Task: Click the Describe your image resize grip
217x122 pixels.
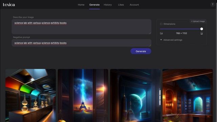Action: [150, 33]
